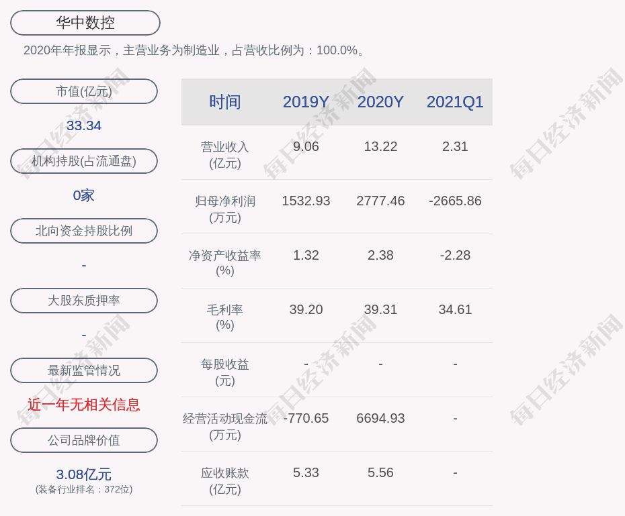Select the ROE value 1.32

pos(306,255)
